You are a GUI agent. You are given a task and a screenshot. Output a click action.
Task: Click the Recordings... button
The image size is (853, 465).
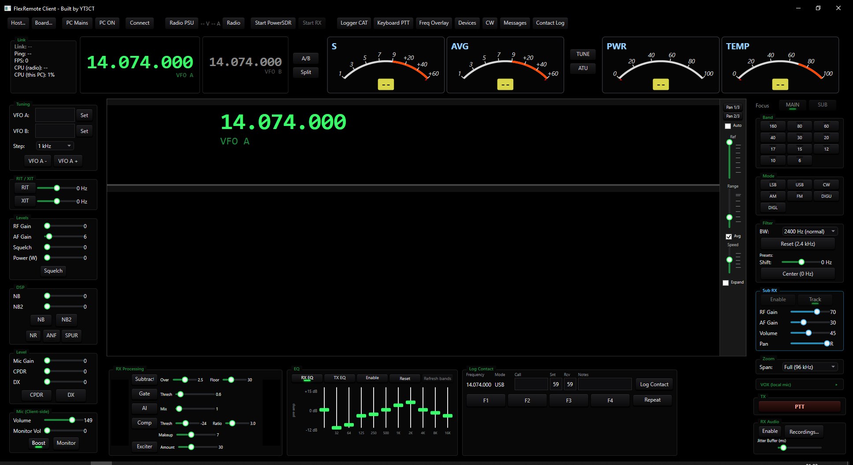point(804,432)
